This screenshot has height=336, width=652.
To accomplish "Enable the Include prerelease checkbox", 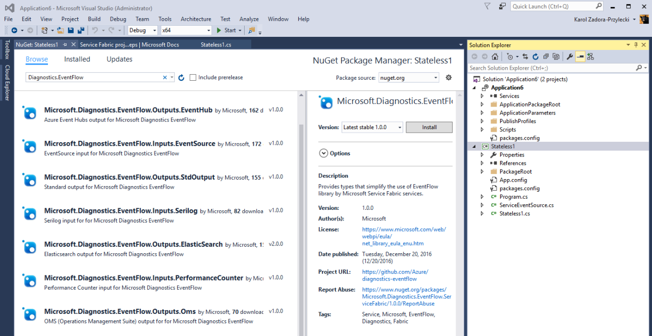I will click(x=193, y=77).
